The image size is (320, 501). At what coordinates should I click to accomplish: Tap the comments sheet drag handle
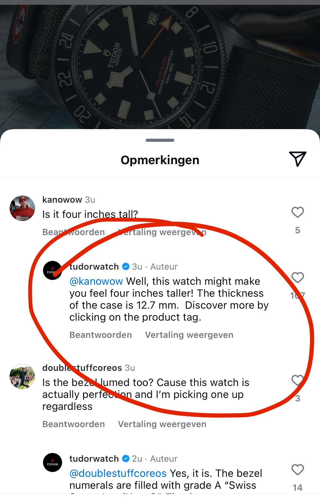point(160,140)
